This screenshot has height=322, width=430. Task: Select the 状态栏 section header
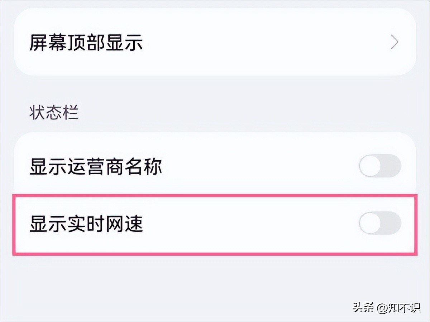click(54, 112)
